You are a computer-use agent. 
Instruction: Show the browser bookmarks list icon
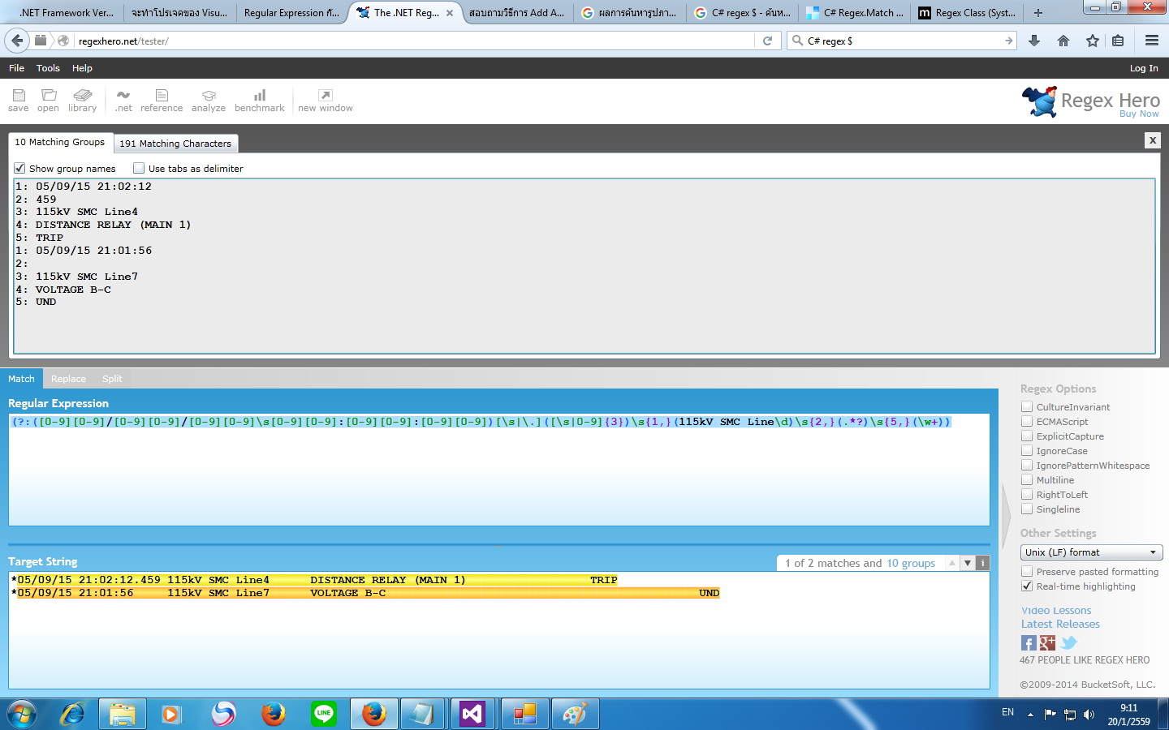click(1118, 41)
